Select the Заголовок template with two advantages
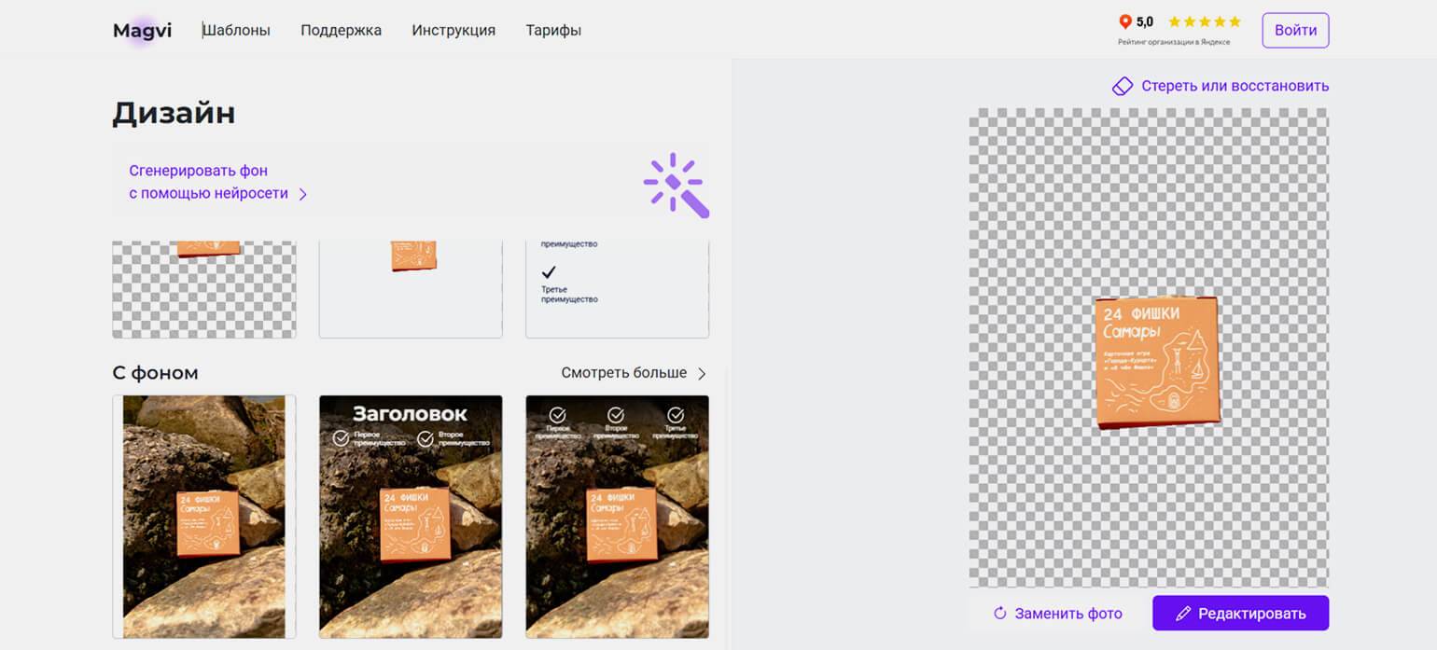 click(411, 516)
